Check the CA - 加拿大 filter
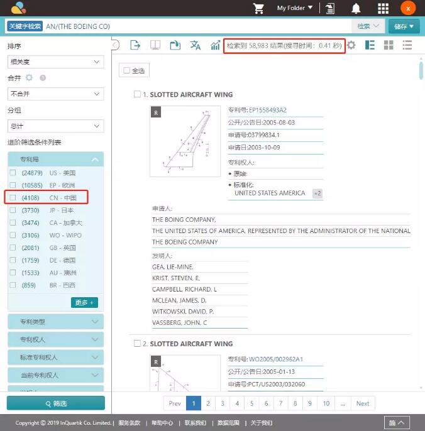This screenshot has width=425, height=431. (13, 222)
